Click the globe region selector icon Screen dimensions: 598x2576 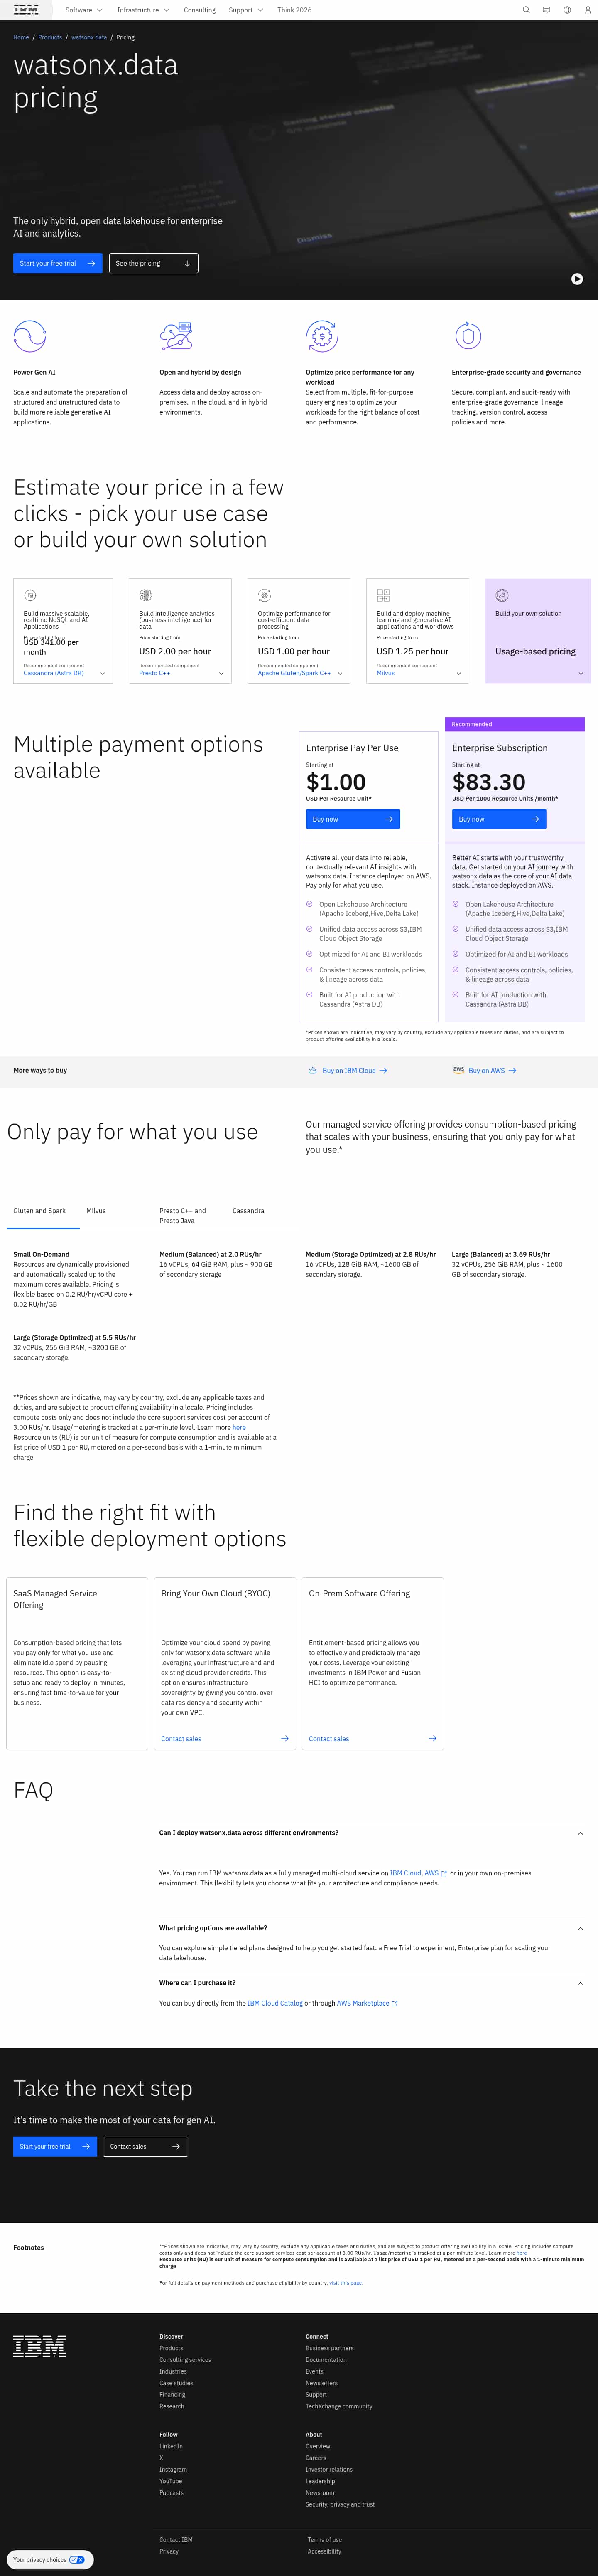(x=567, y=10)
